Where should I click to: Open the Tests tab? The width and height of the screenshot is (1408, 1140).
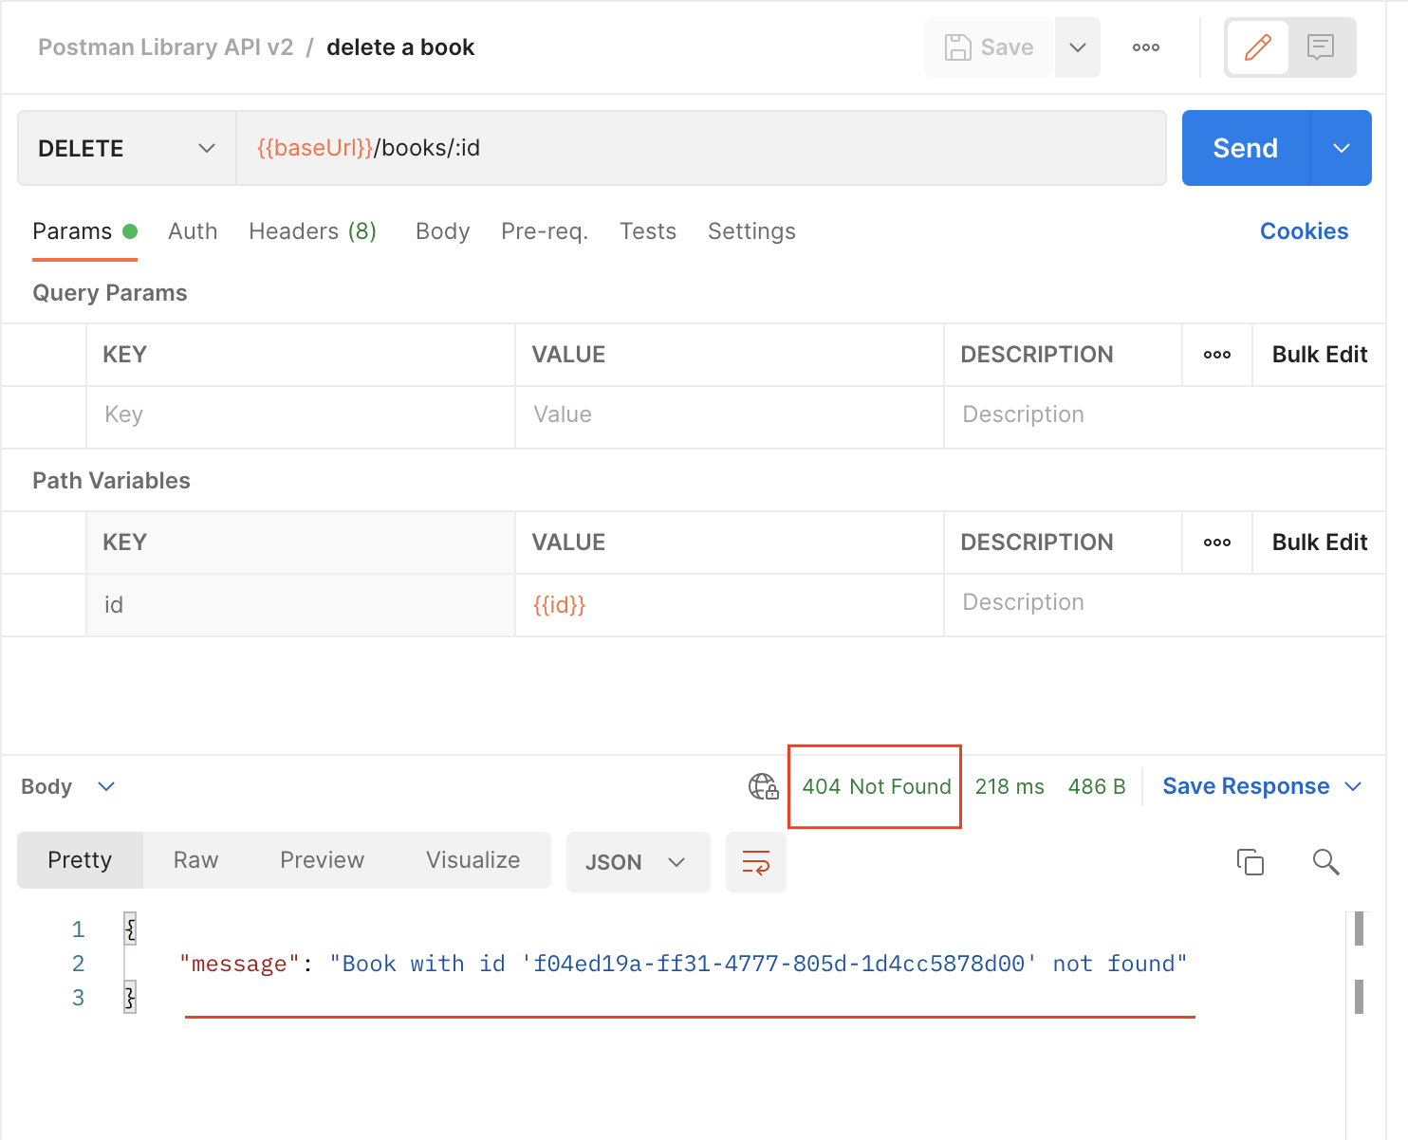pyautogui.click(x=648, y=230)
